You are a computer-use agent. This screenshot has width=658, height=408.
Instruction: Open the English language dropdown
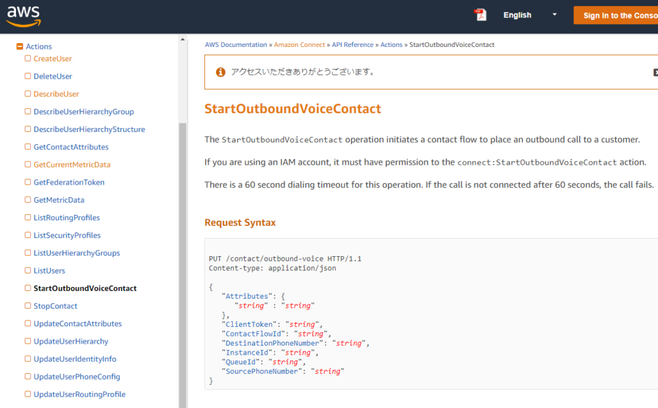coord(529,15)
